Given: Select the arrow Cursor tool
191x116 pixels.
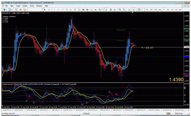Looking at the screenshot, I should click(x=45, y=9).
